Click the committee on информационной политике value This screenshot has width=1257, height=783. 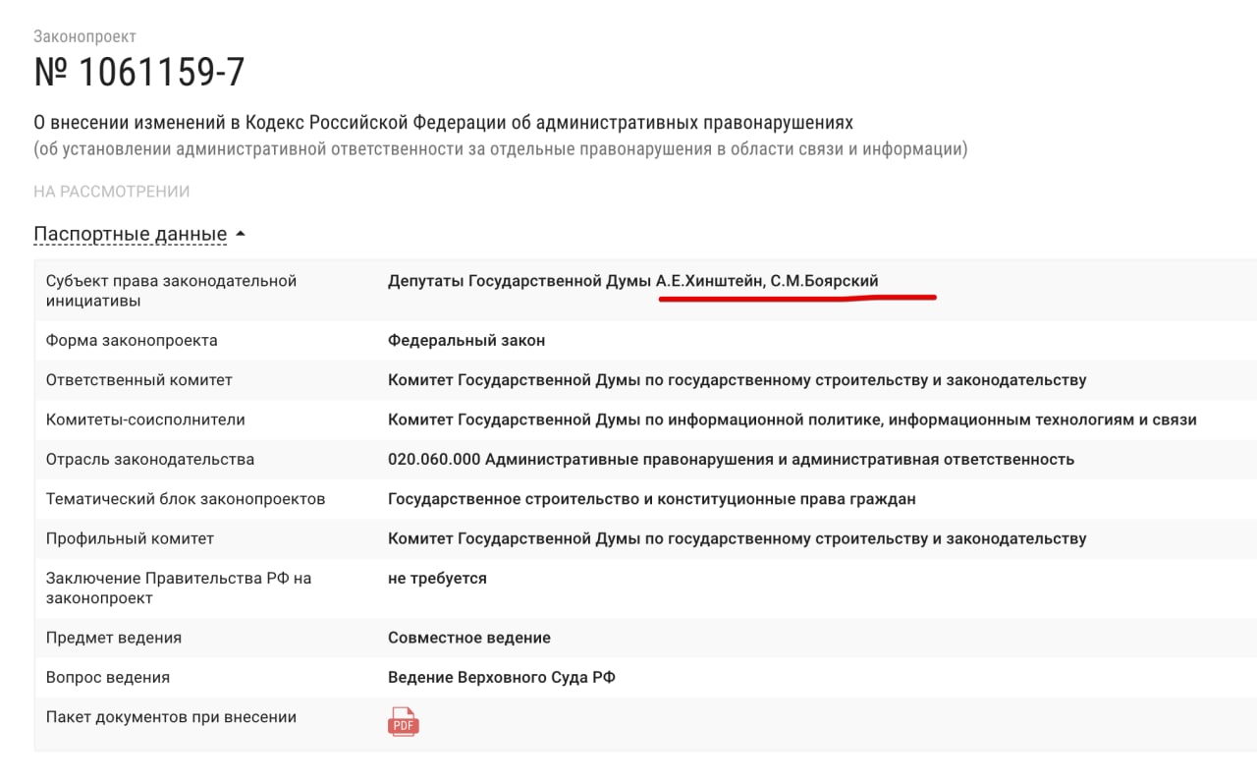pyautogui.click(x=792, y=419)
